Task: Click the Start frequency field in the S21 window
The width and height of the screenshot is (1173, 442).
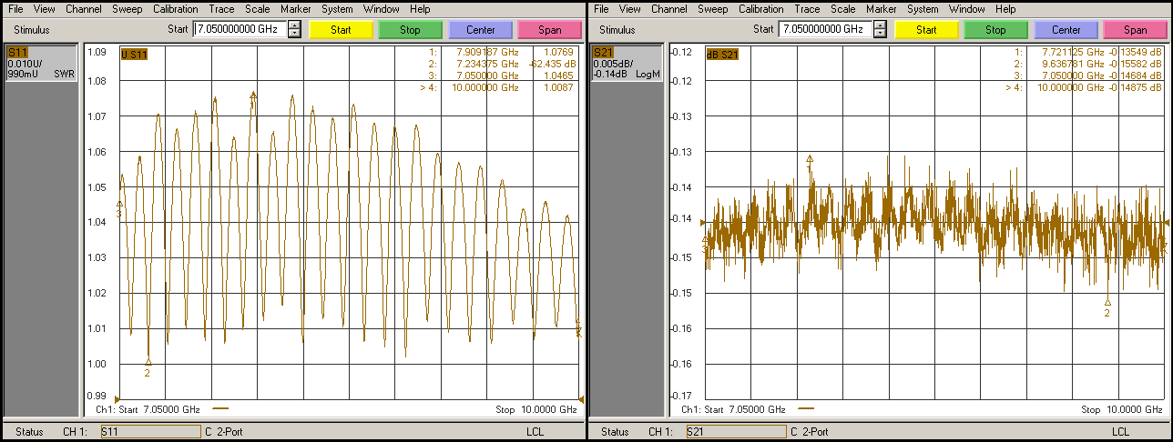Action: pos(825,29)
